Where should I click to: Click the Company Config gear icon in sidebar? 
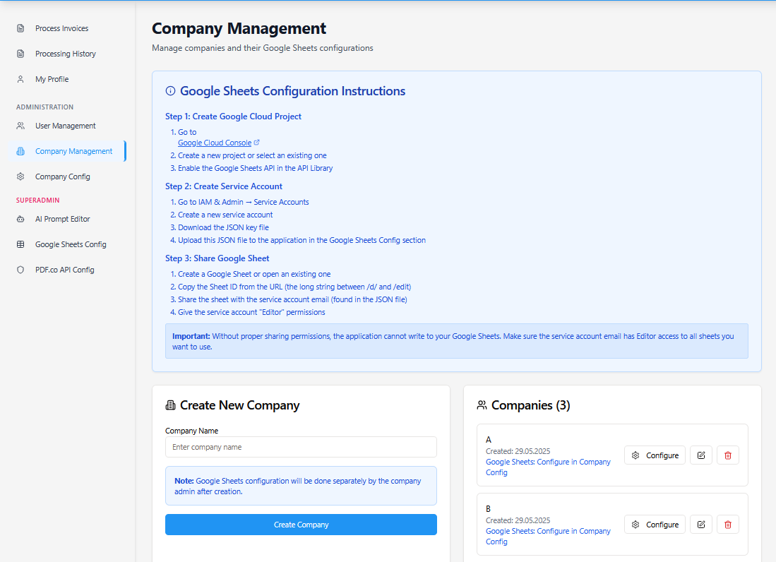coord(20,177)
